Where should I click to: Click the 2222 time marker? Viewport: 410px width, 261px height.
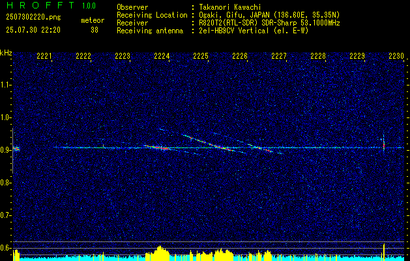(83, 56)
